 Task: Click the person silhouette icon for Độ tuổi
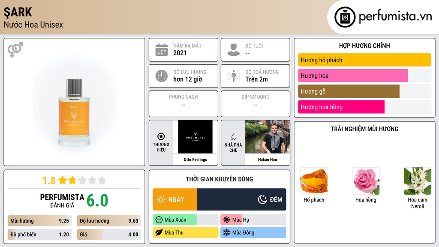click(x=234, y=50)
